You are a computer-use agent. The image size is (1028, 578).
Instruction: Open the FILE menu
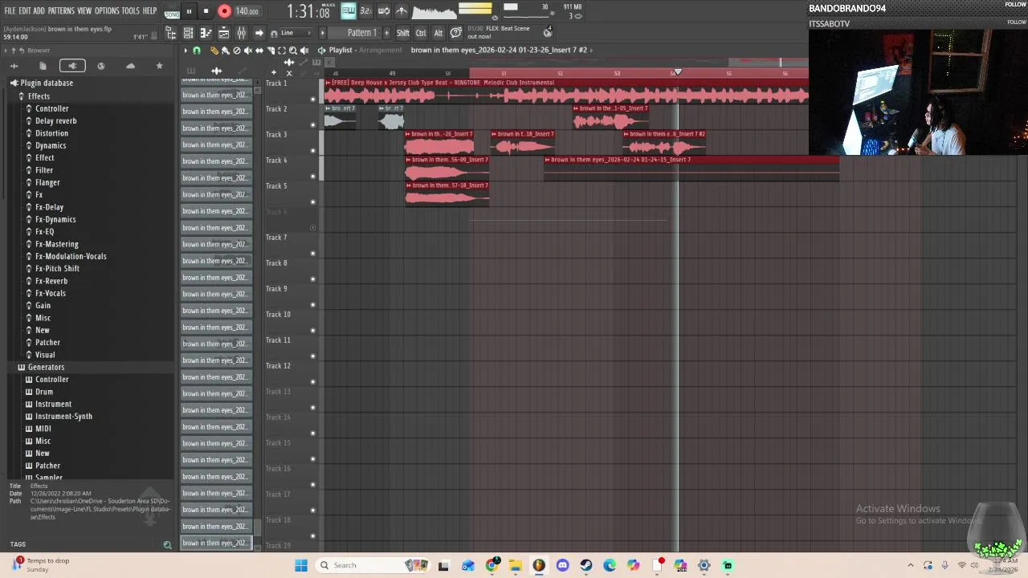(x=10, y=10)
